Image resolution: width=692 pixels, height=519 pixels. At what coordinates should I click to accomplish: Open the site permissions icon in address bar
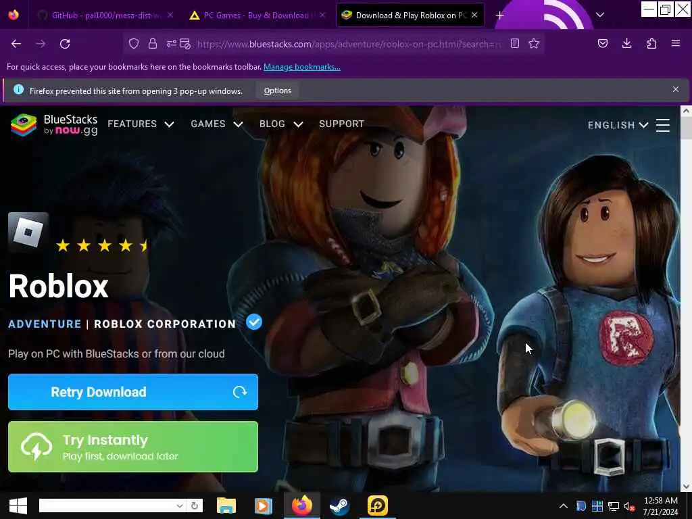(171, 43)
